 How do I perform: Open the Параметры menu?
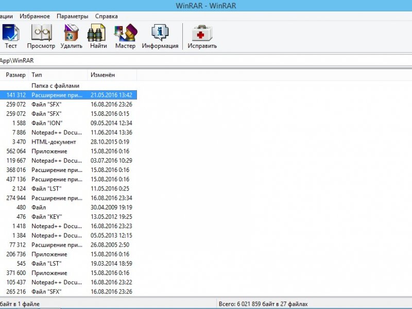[72, 16]
